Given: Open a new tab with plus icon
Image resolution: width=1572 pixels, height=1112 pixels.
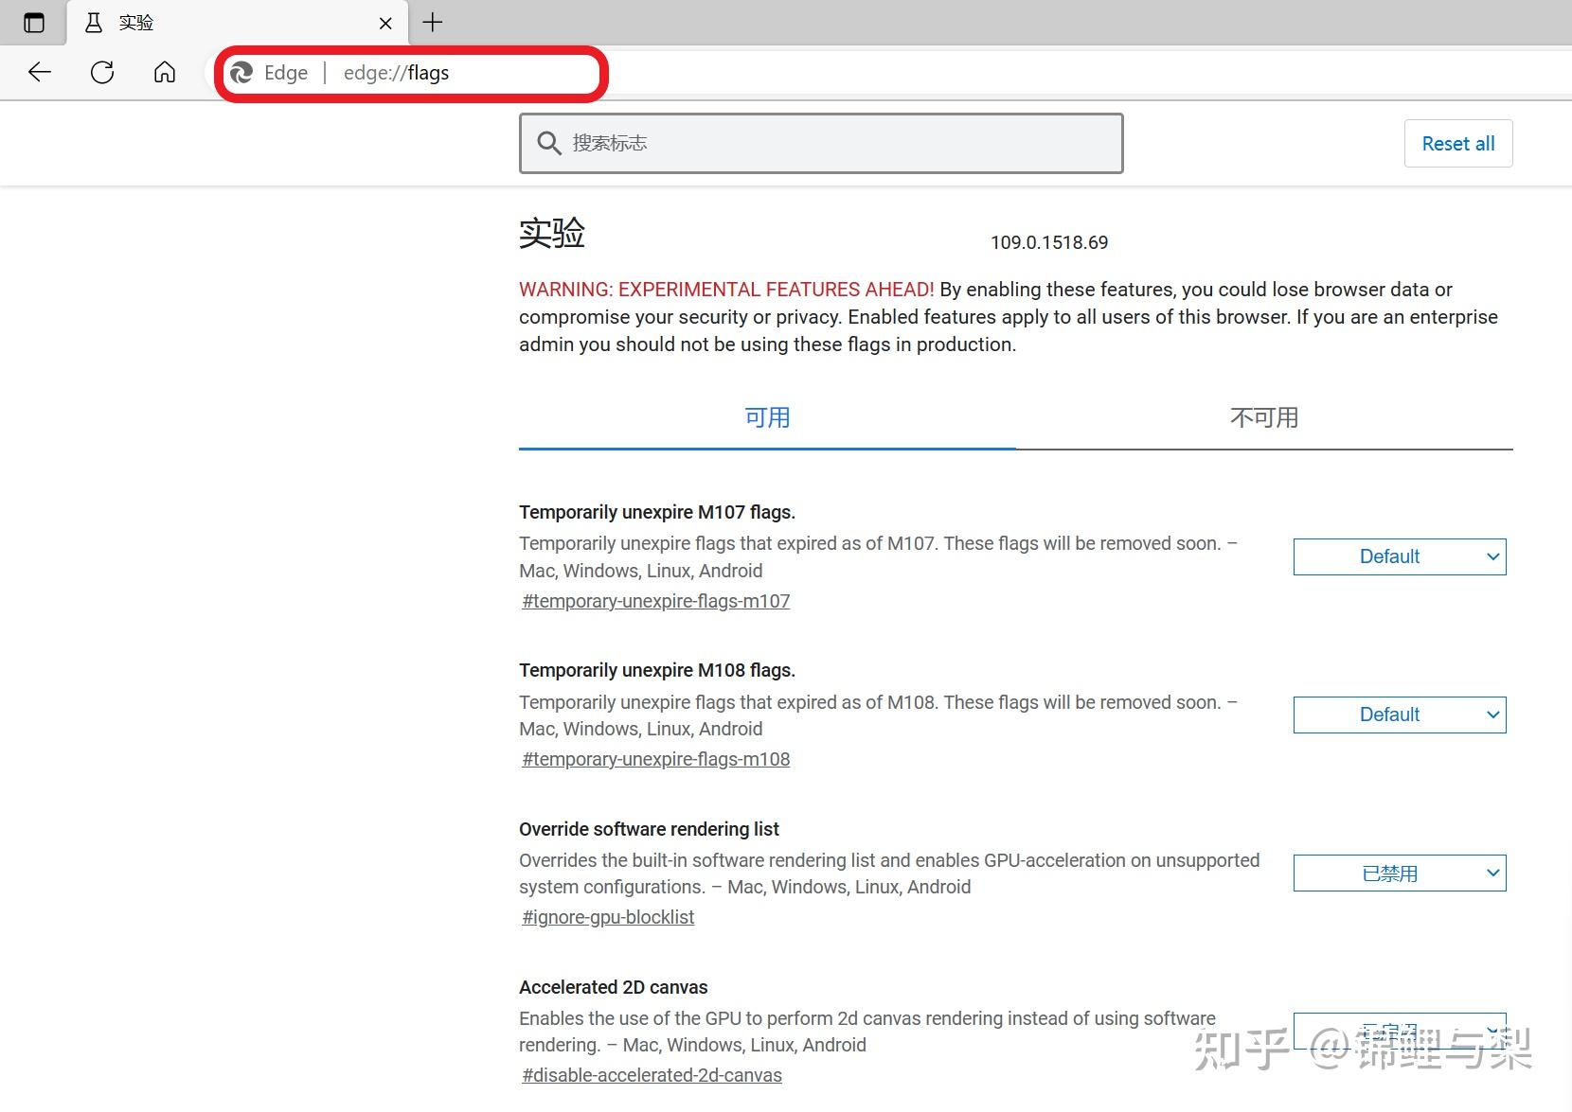Looking at the screenshot, I should click(x=433, y=23).
